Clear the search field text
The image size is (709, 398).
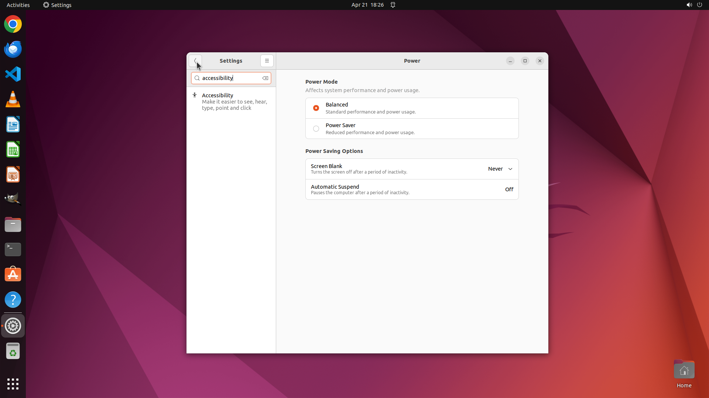coord(265,78)
